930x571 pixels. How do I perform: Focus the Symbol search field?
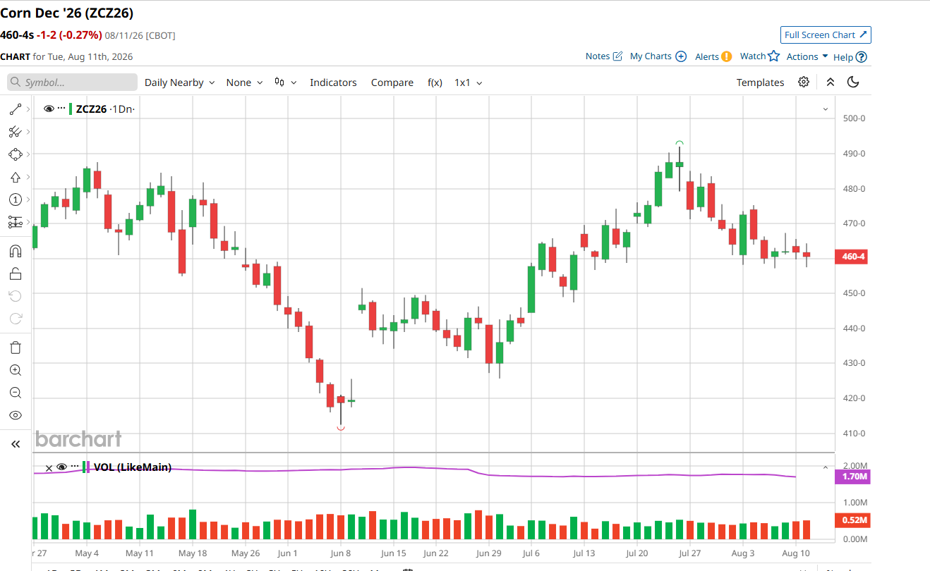(x=72, y=82)
